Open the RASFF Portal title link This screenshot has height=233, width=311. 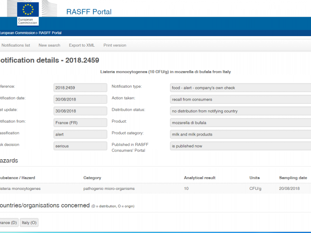pyautogui.click(x=89, y=12)
